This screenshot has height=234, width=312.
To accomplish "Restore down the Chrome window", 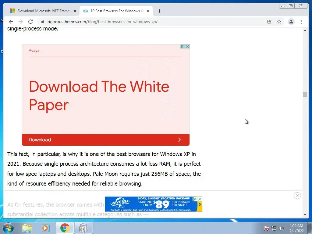I will click(x=291, y=6).
